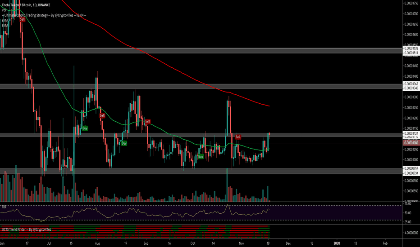The image size is (420, 247).
Task: Select the 0.00000934 price level label
Action: [x=411, y=173]
